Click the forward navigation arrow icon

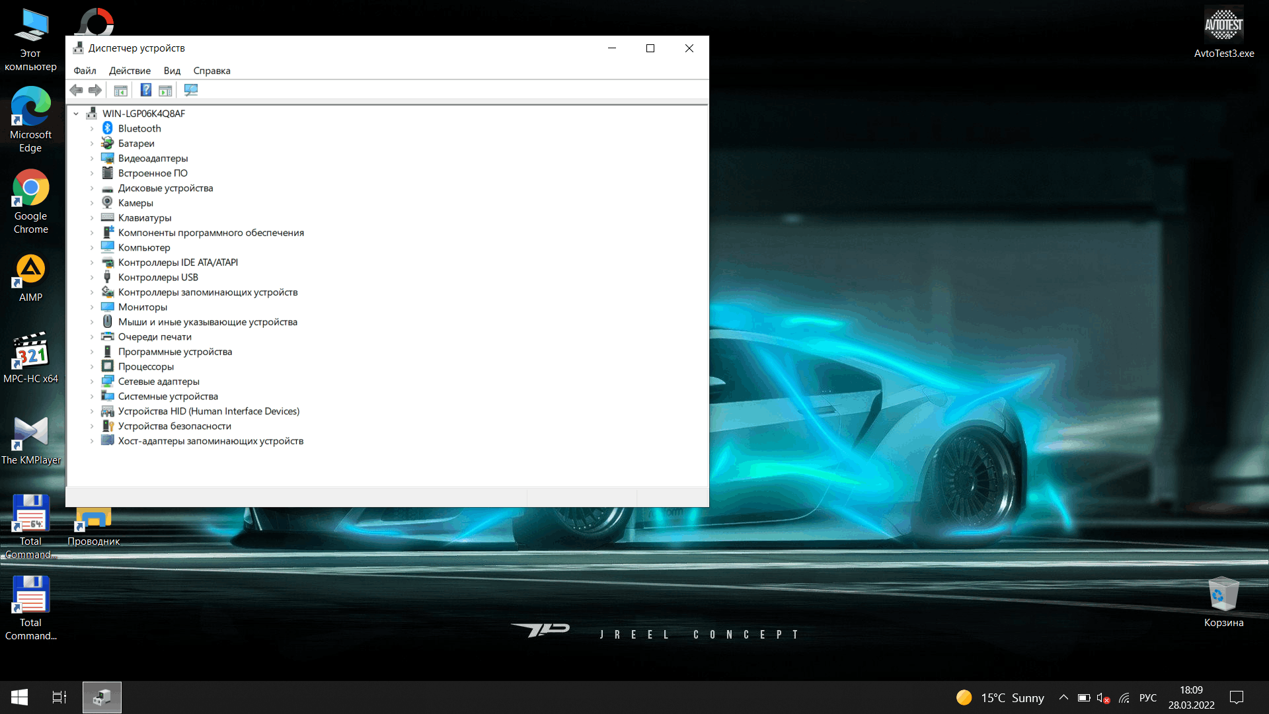pos(94,90)
